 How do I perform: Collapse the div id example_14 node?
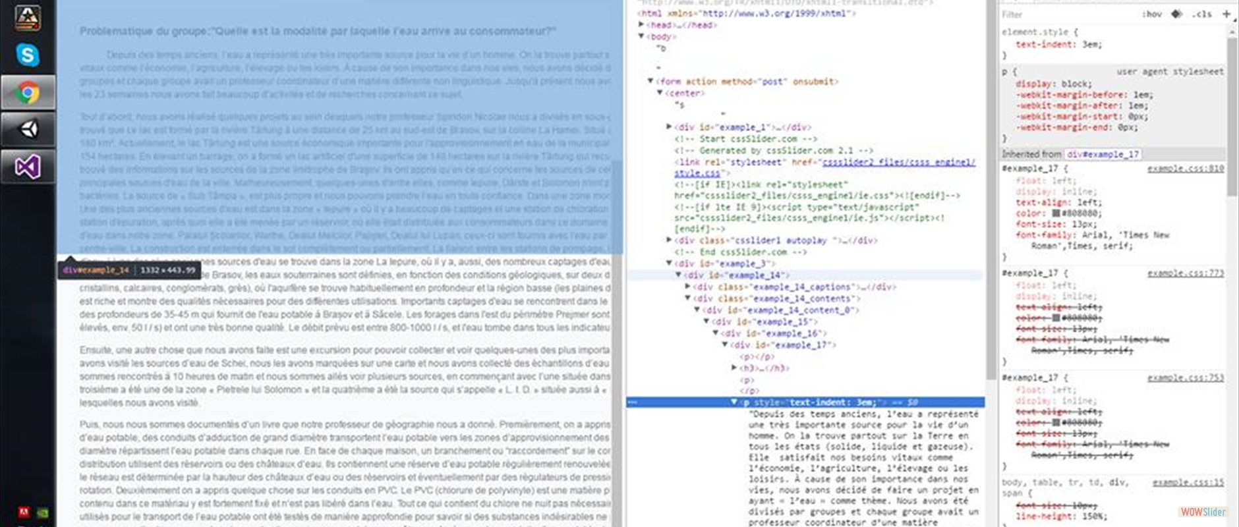coord(678,275)
